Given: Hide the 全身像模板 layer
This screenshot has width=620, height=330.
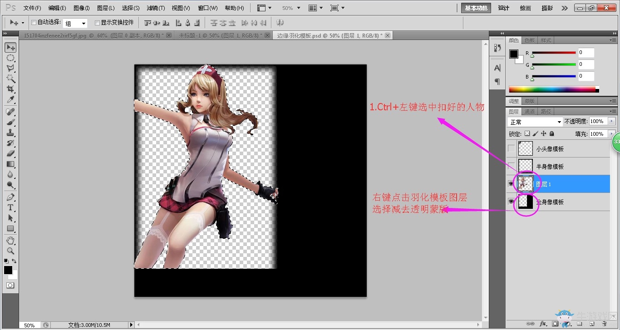Looking at the screenshot, I should point(512,202).
